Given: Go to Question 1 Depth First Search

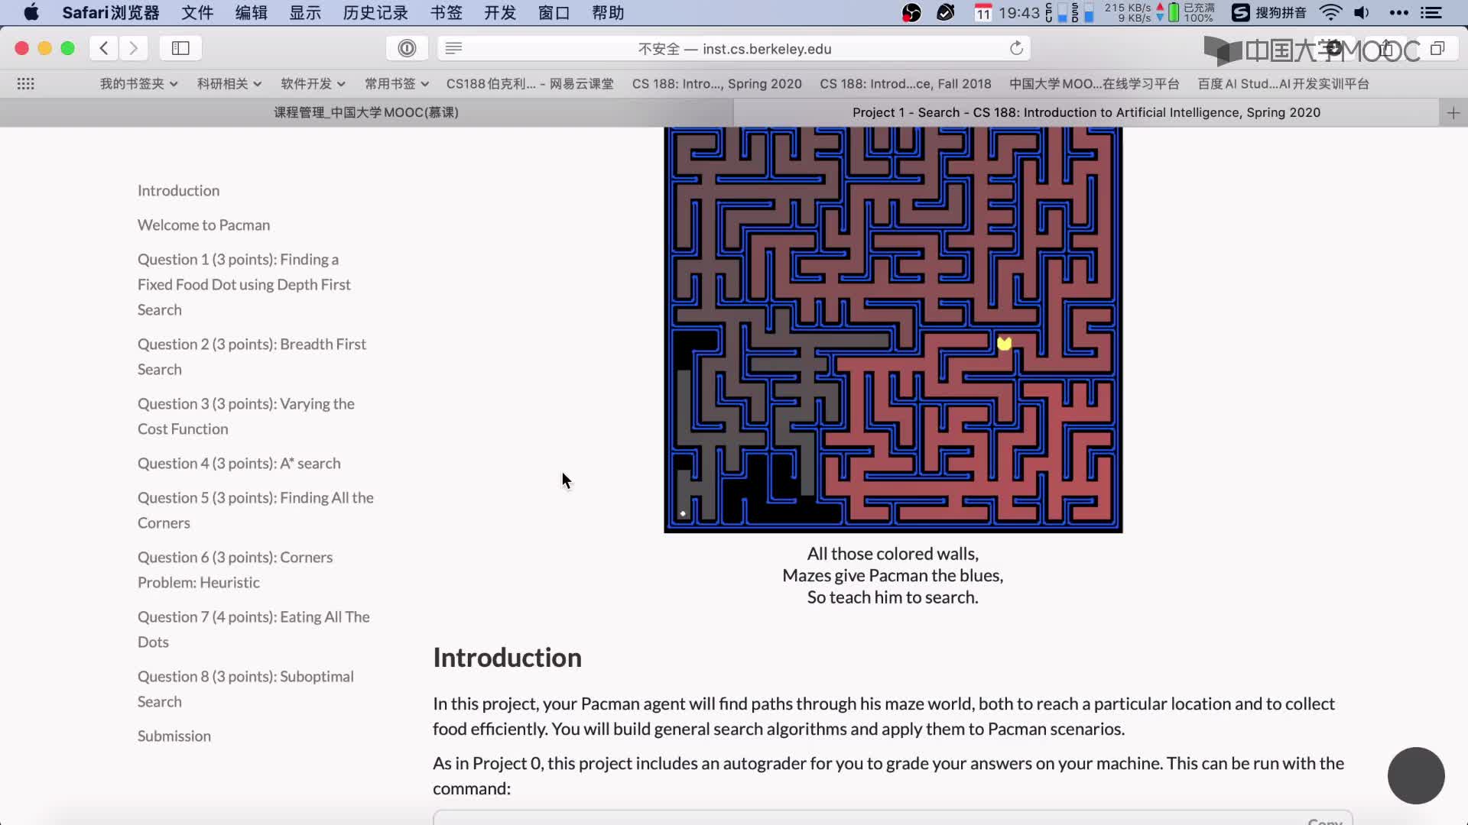Looking at the screenshot, I should pos(244,284).
